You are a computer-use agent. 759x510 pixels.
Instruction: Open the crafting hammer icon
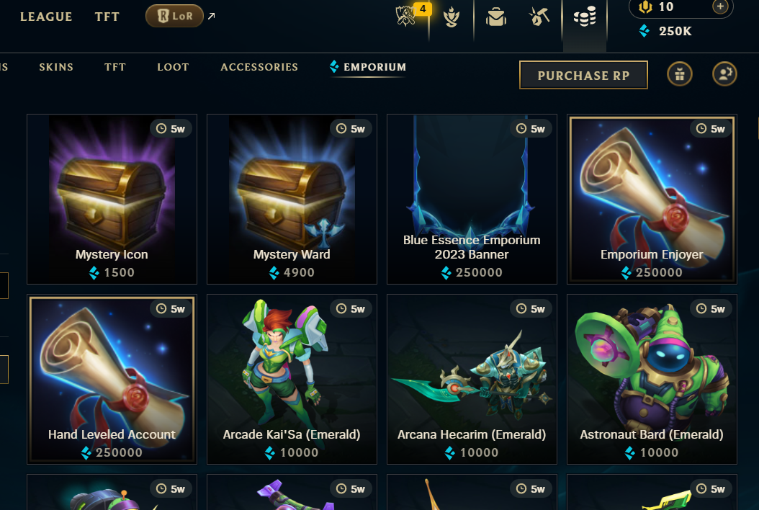pos(539,17)
